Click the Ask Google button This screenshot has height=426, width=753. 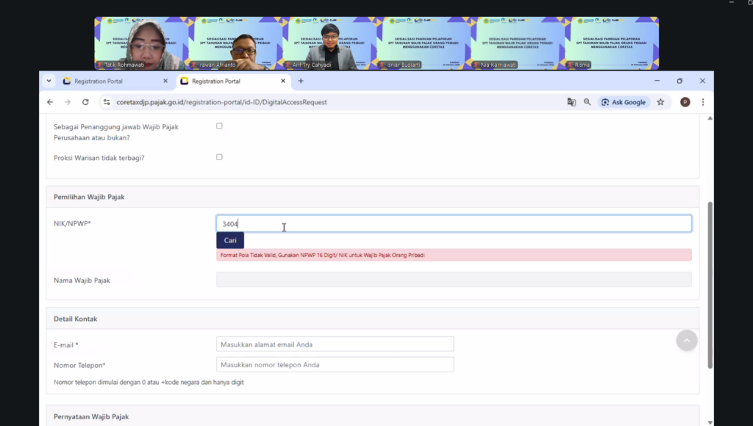point(624,102)
